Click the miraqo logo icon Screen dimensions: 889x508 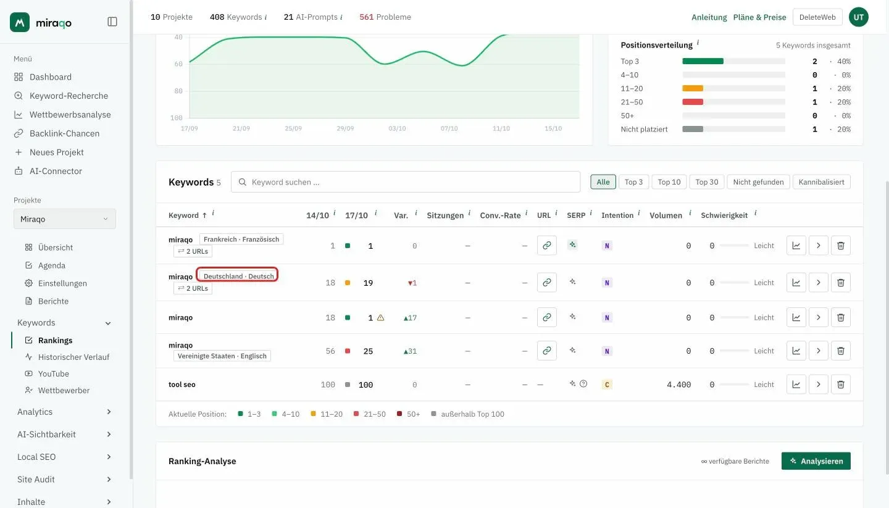point(20,22)
